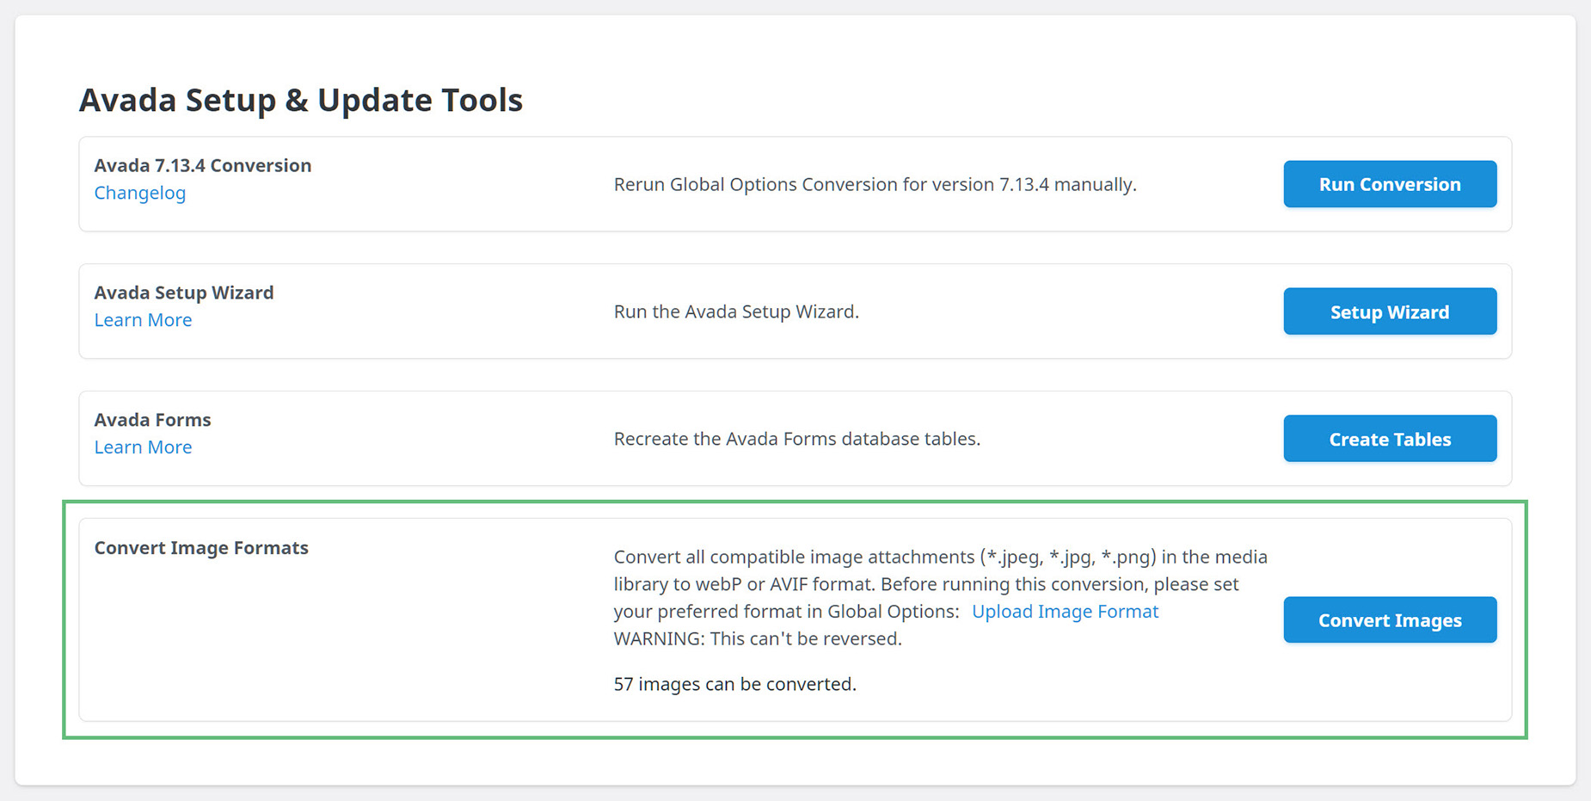This screenshot has height=801, width=1591.
Task: Open the Changelog for Avada 7.13.4
Action: (139, 193)
